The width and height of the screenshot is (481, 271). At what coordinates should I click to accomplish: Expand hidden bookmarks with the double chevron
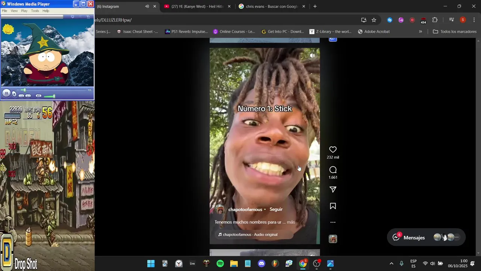click(x=420, y=32)
